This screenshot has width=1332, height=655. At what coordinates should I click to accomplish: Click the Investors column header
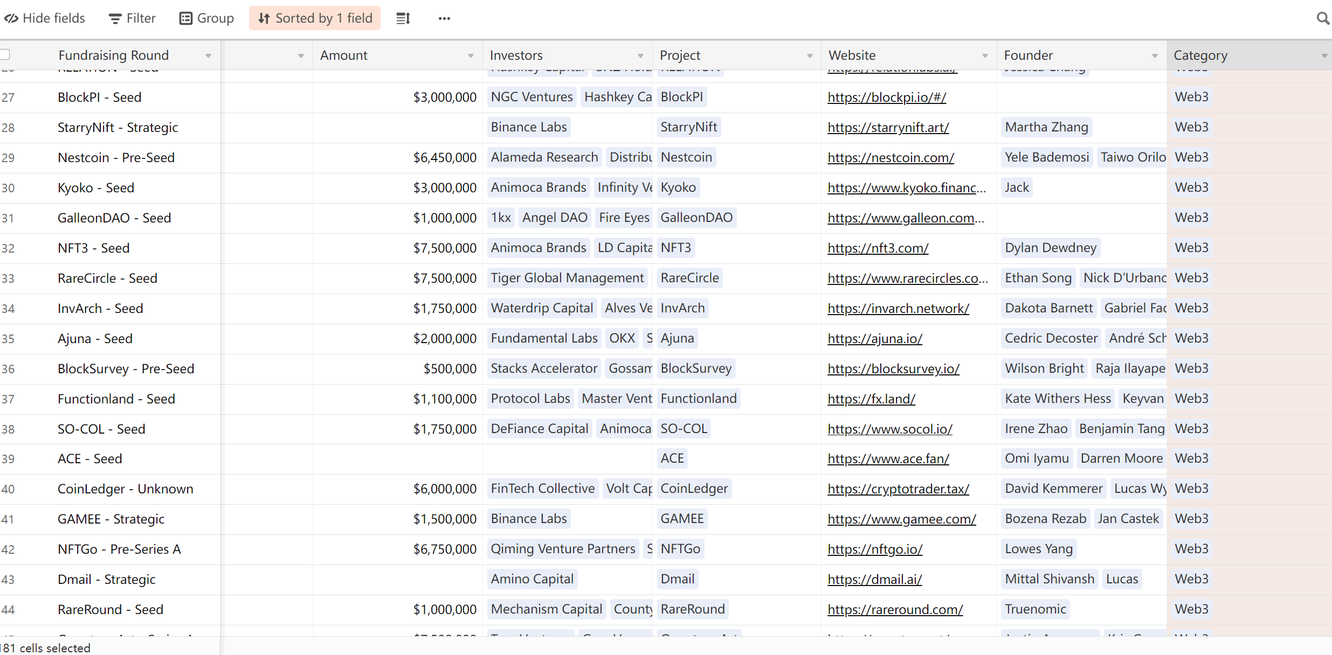pyautogui.click(x=568, y=55)
